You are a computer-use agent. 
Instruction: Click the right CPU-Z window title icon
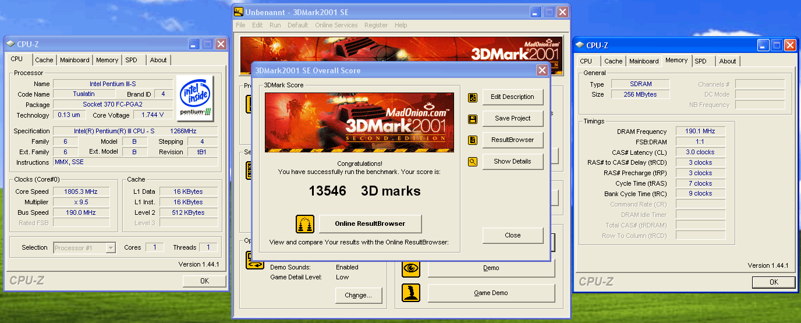[580, 45]
